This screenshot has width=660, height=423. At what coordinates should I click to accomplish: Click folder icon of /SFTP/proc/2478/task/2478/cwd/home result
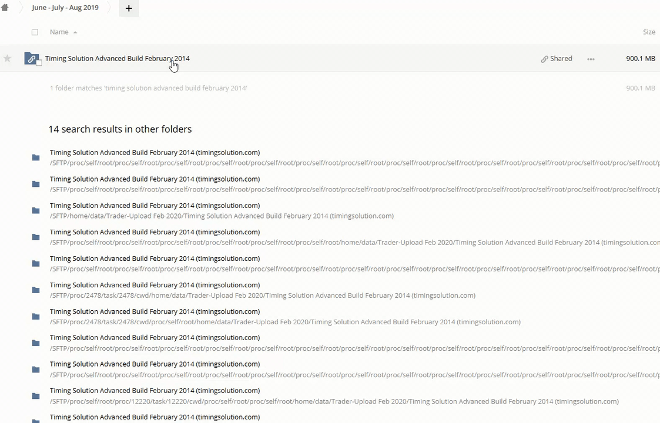pyautogui.click(x=36, y=290)
